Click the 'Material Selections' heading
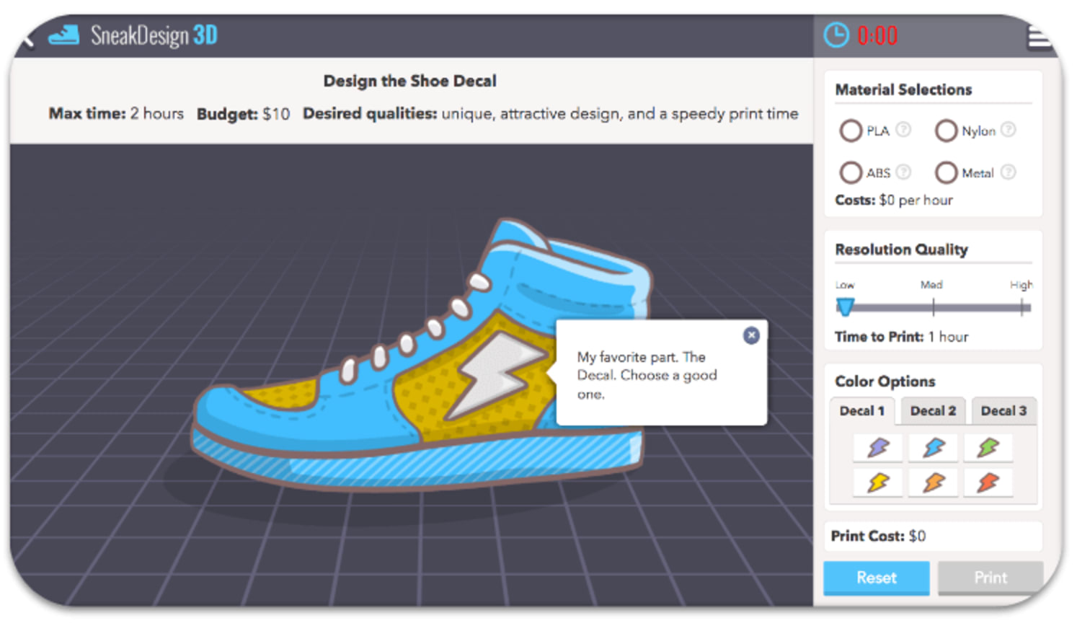 pos(903,89)
